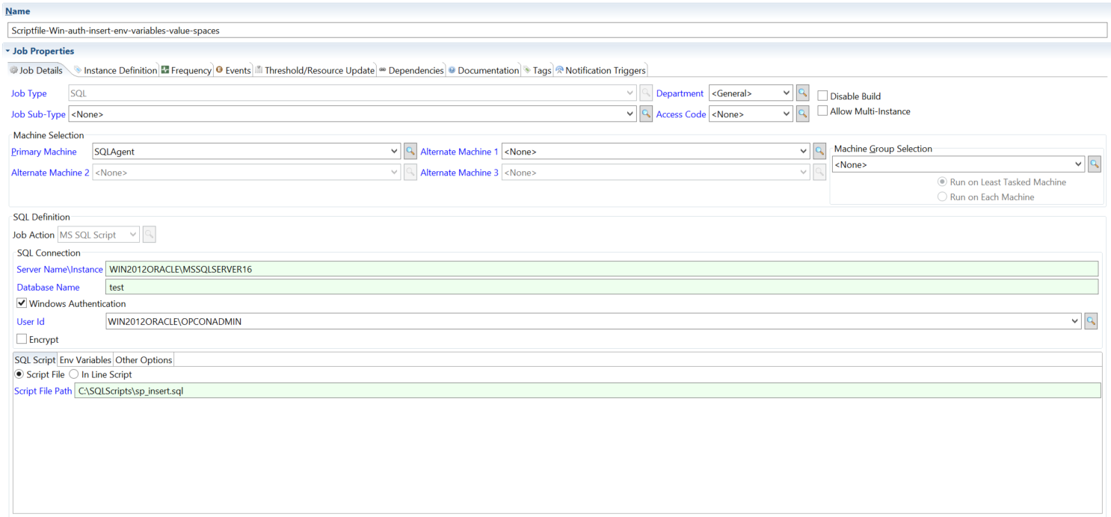The image size is (1111, 517).
Task: Open the Alternate Machine 1 dropdown
Action: [804, 152]
